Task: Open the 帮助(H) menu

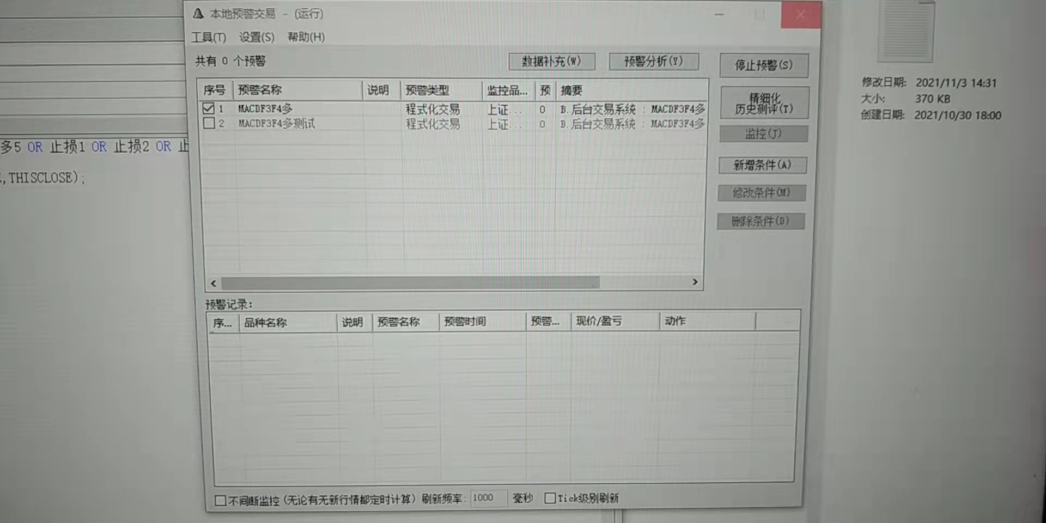Action: [306, 37]
